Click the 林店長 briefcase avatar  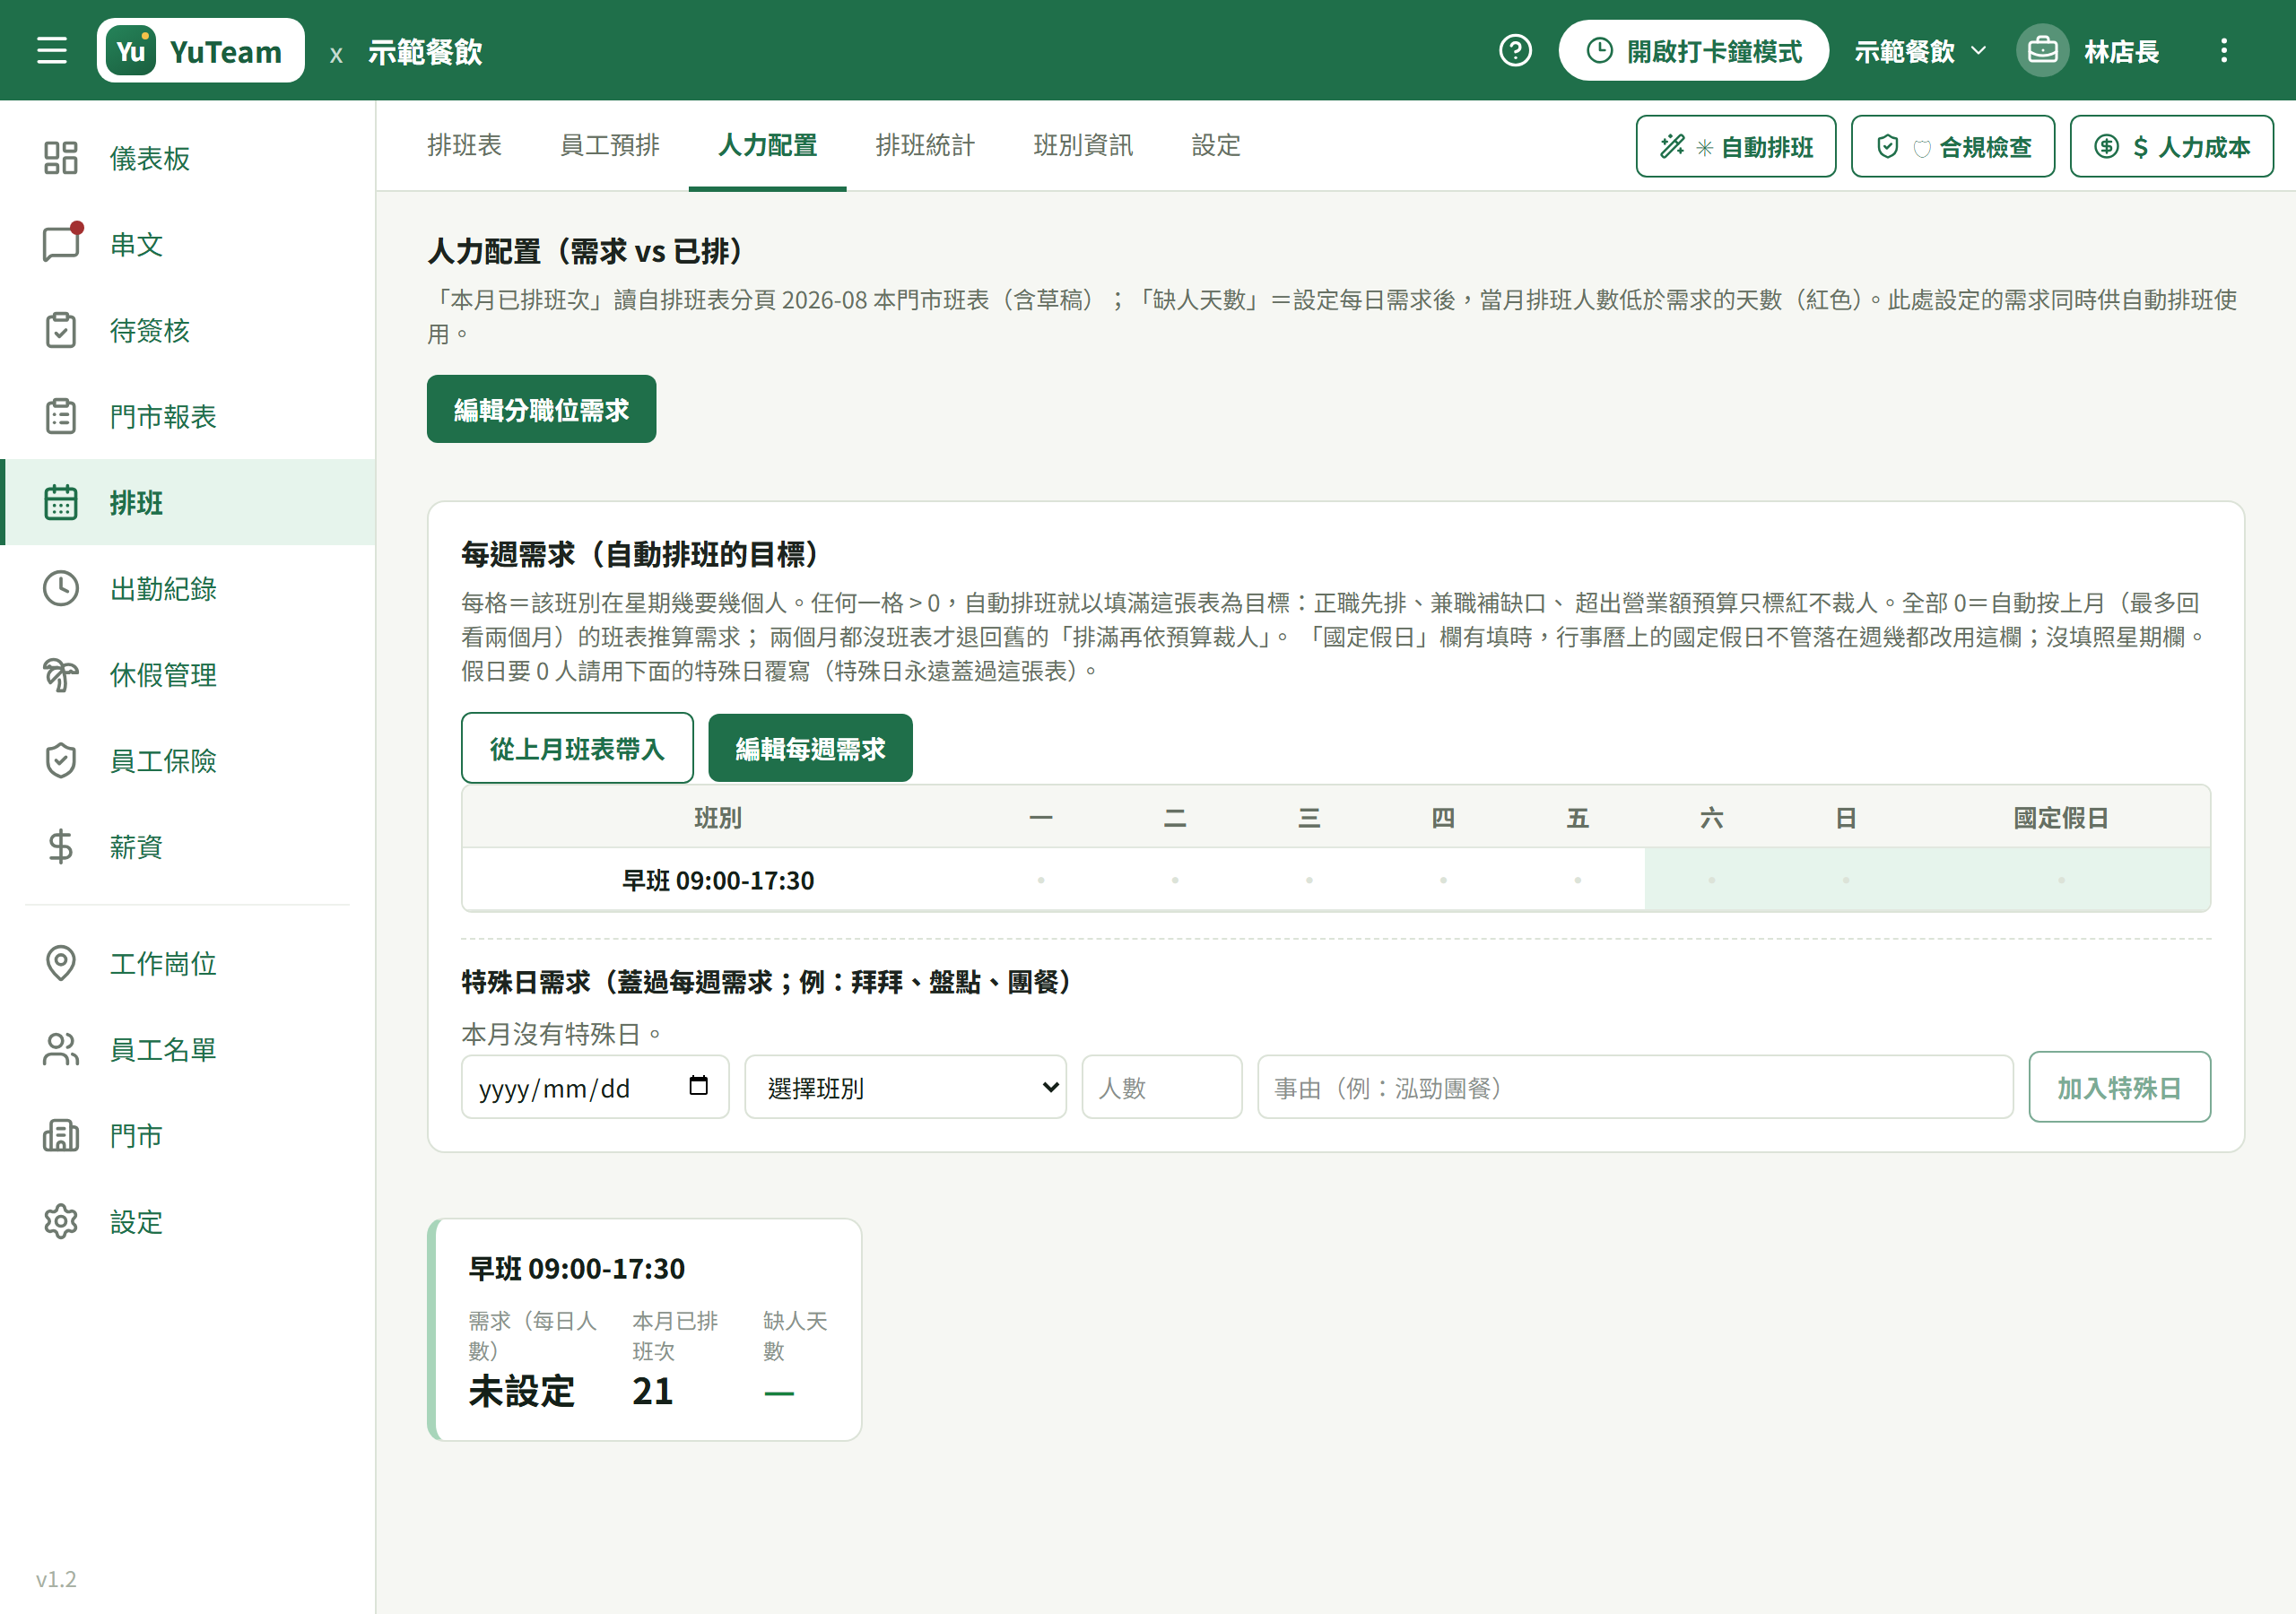coord(2042,50)
